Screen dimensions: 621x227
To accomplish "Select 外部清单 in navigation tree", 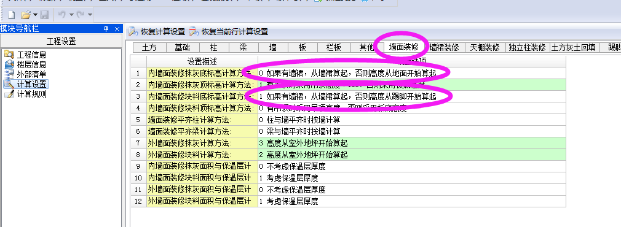I will pos(31,74).
